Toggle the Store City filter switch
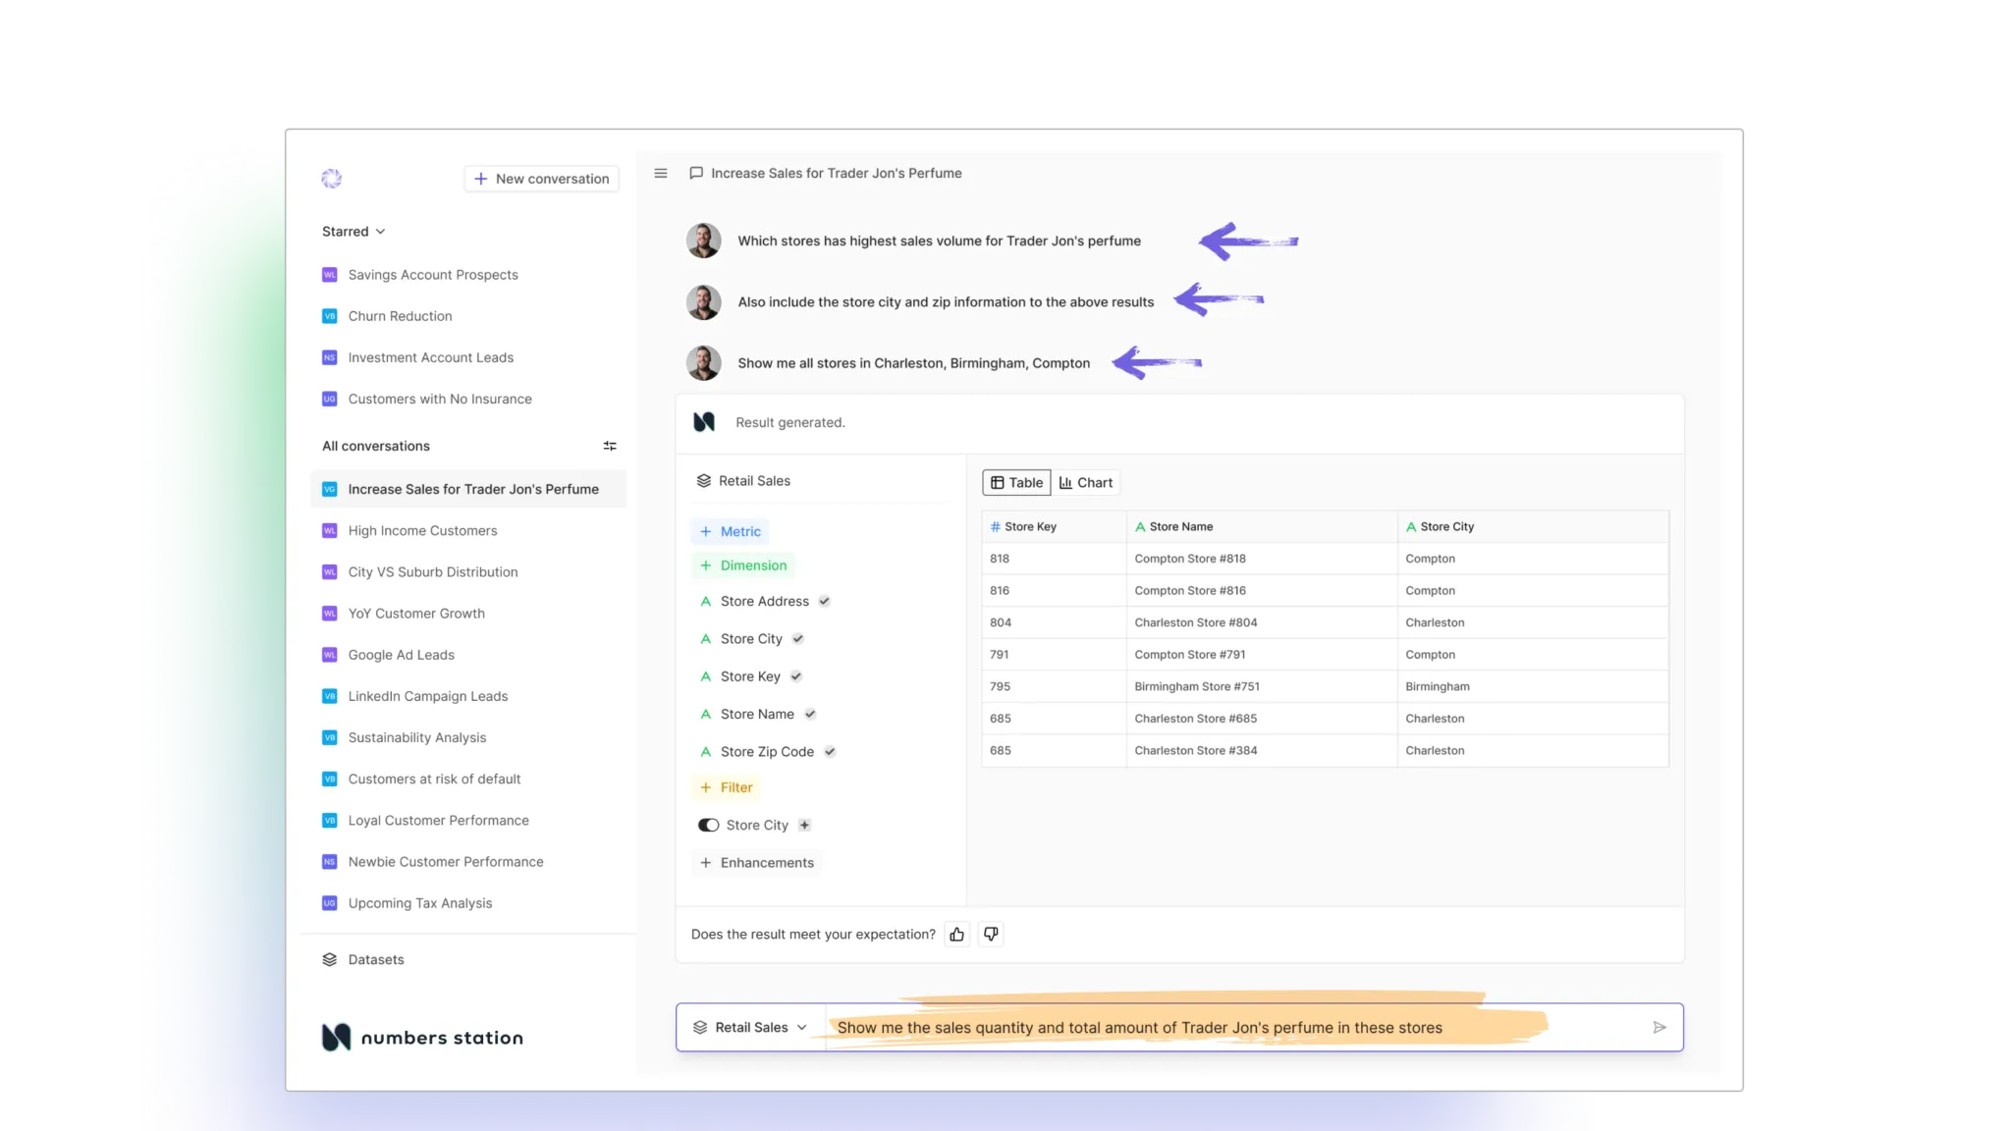 pos(708,825)
